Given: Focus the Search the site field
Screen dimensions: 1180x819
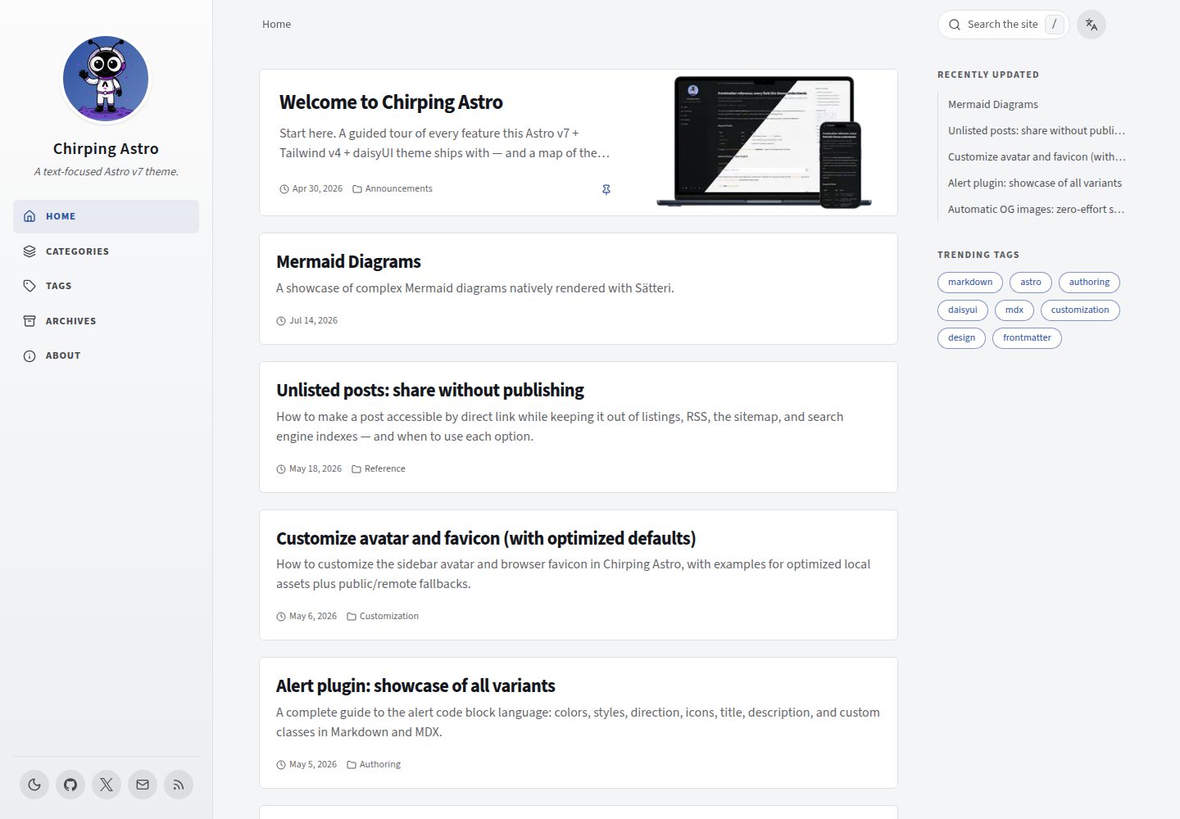Looking at the screenshot, I should (x=1003, y=25).
